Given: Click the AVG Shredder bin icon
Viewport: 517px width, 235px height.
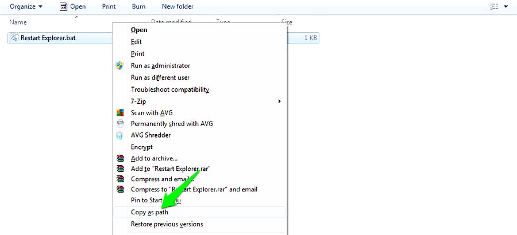Looking at the screenshot, I should pos(119,135).
